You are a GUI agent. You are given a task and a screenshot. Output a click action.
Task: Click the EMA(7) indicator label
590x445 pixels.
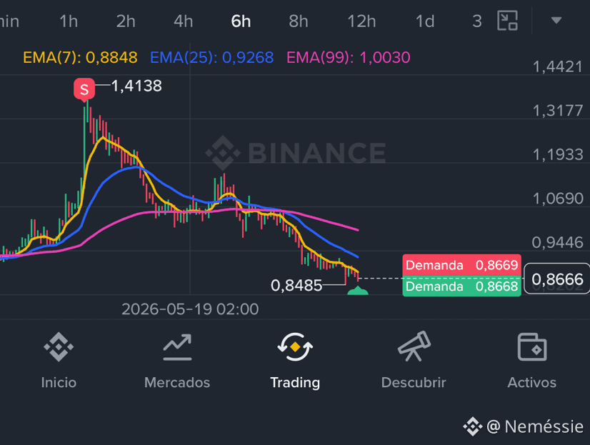(x=80, y=58)
